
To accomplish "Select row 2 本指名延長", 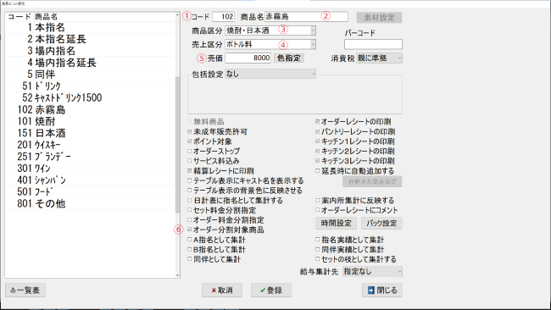I will [90, 39].
